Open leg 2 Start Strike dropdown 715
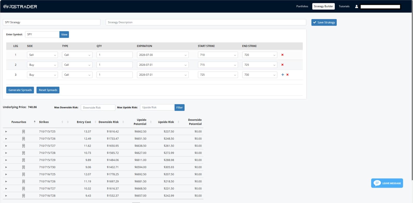Screen dimensions: 413x203 [218, 65]
